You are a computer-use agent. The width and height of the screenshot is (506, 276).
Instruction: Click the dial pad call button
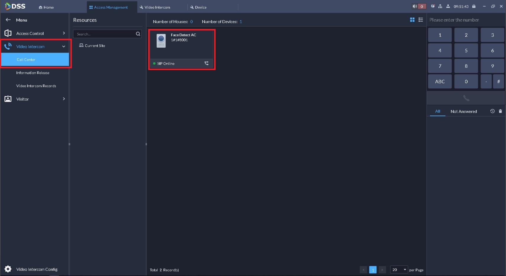pyautogui.click(x=466, y=98)
